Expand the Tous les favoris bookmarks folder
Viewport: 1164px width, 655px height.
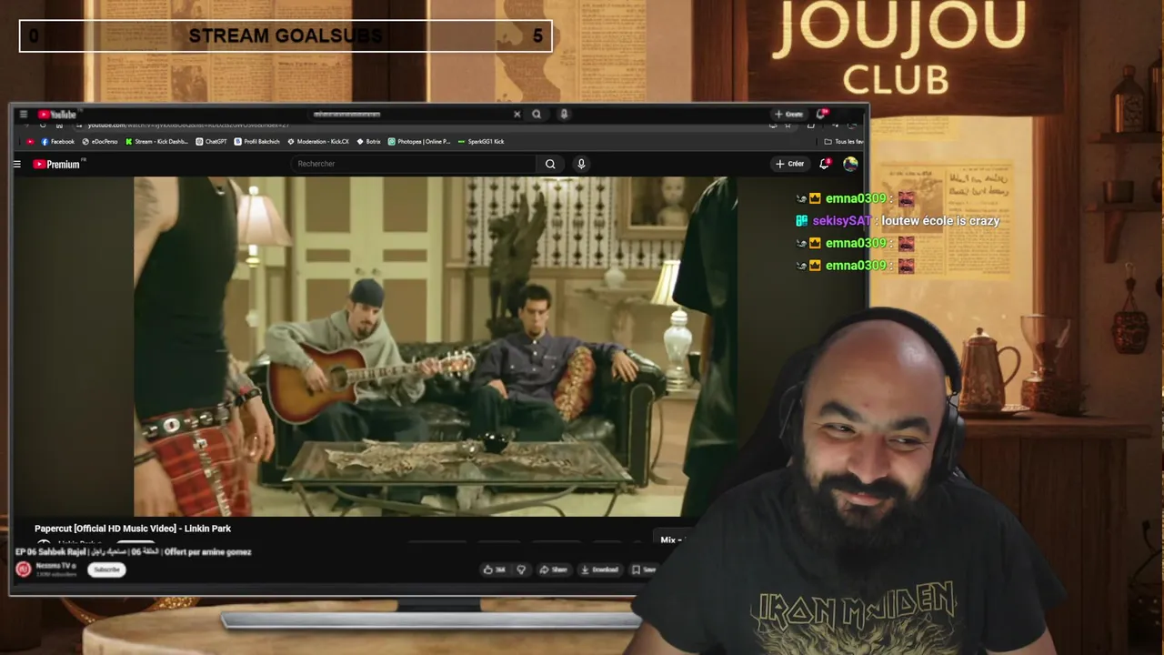[843, 142]
